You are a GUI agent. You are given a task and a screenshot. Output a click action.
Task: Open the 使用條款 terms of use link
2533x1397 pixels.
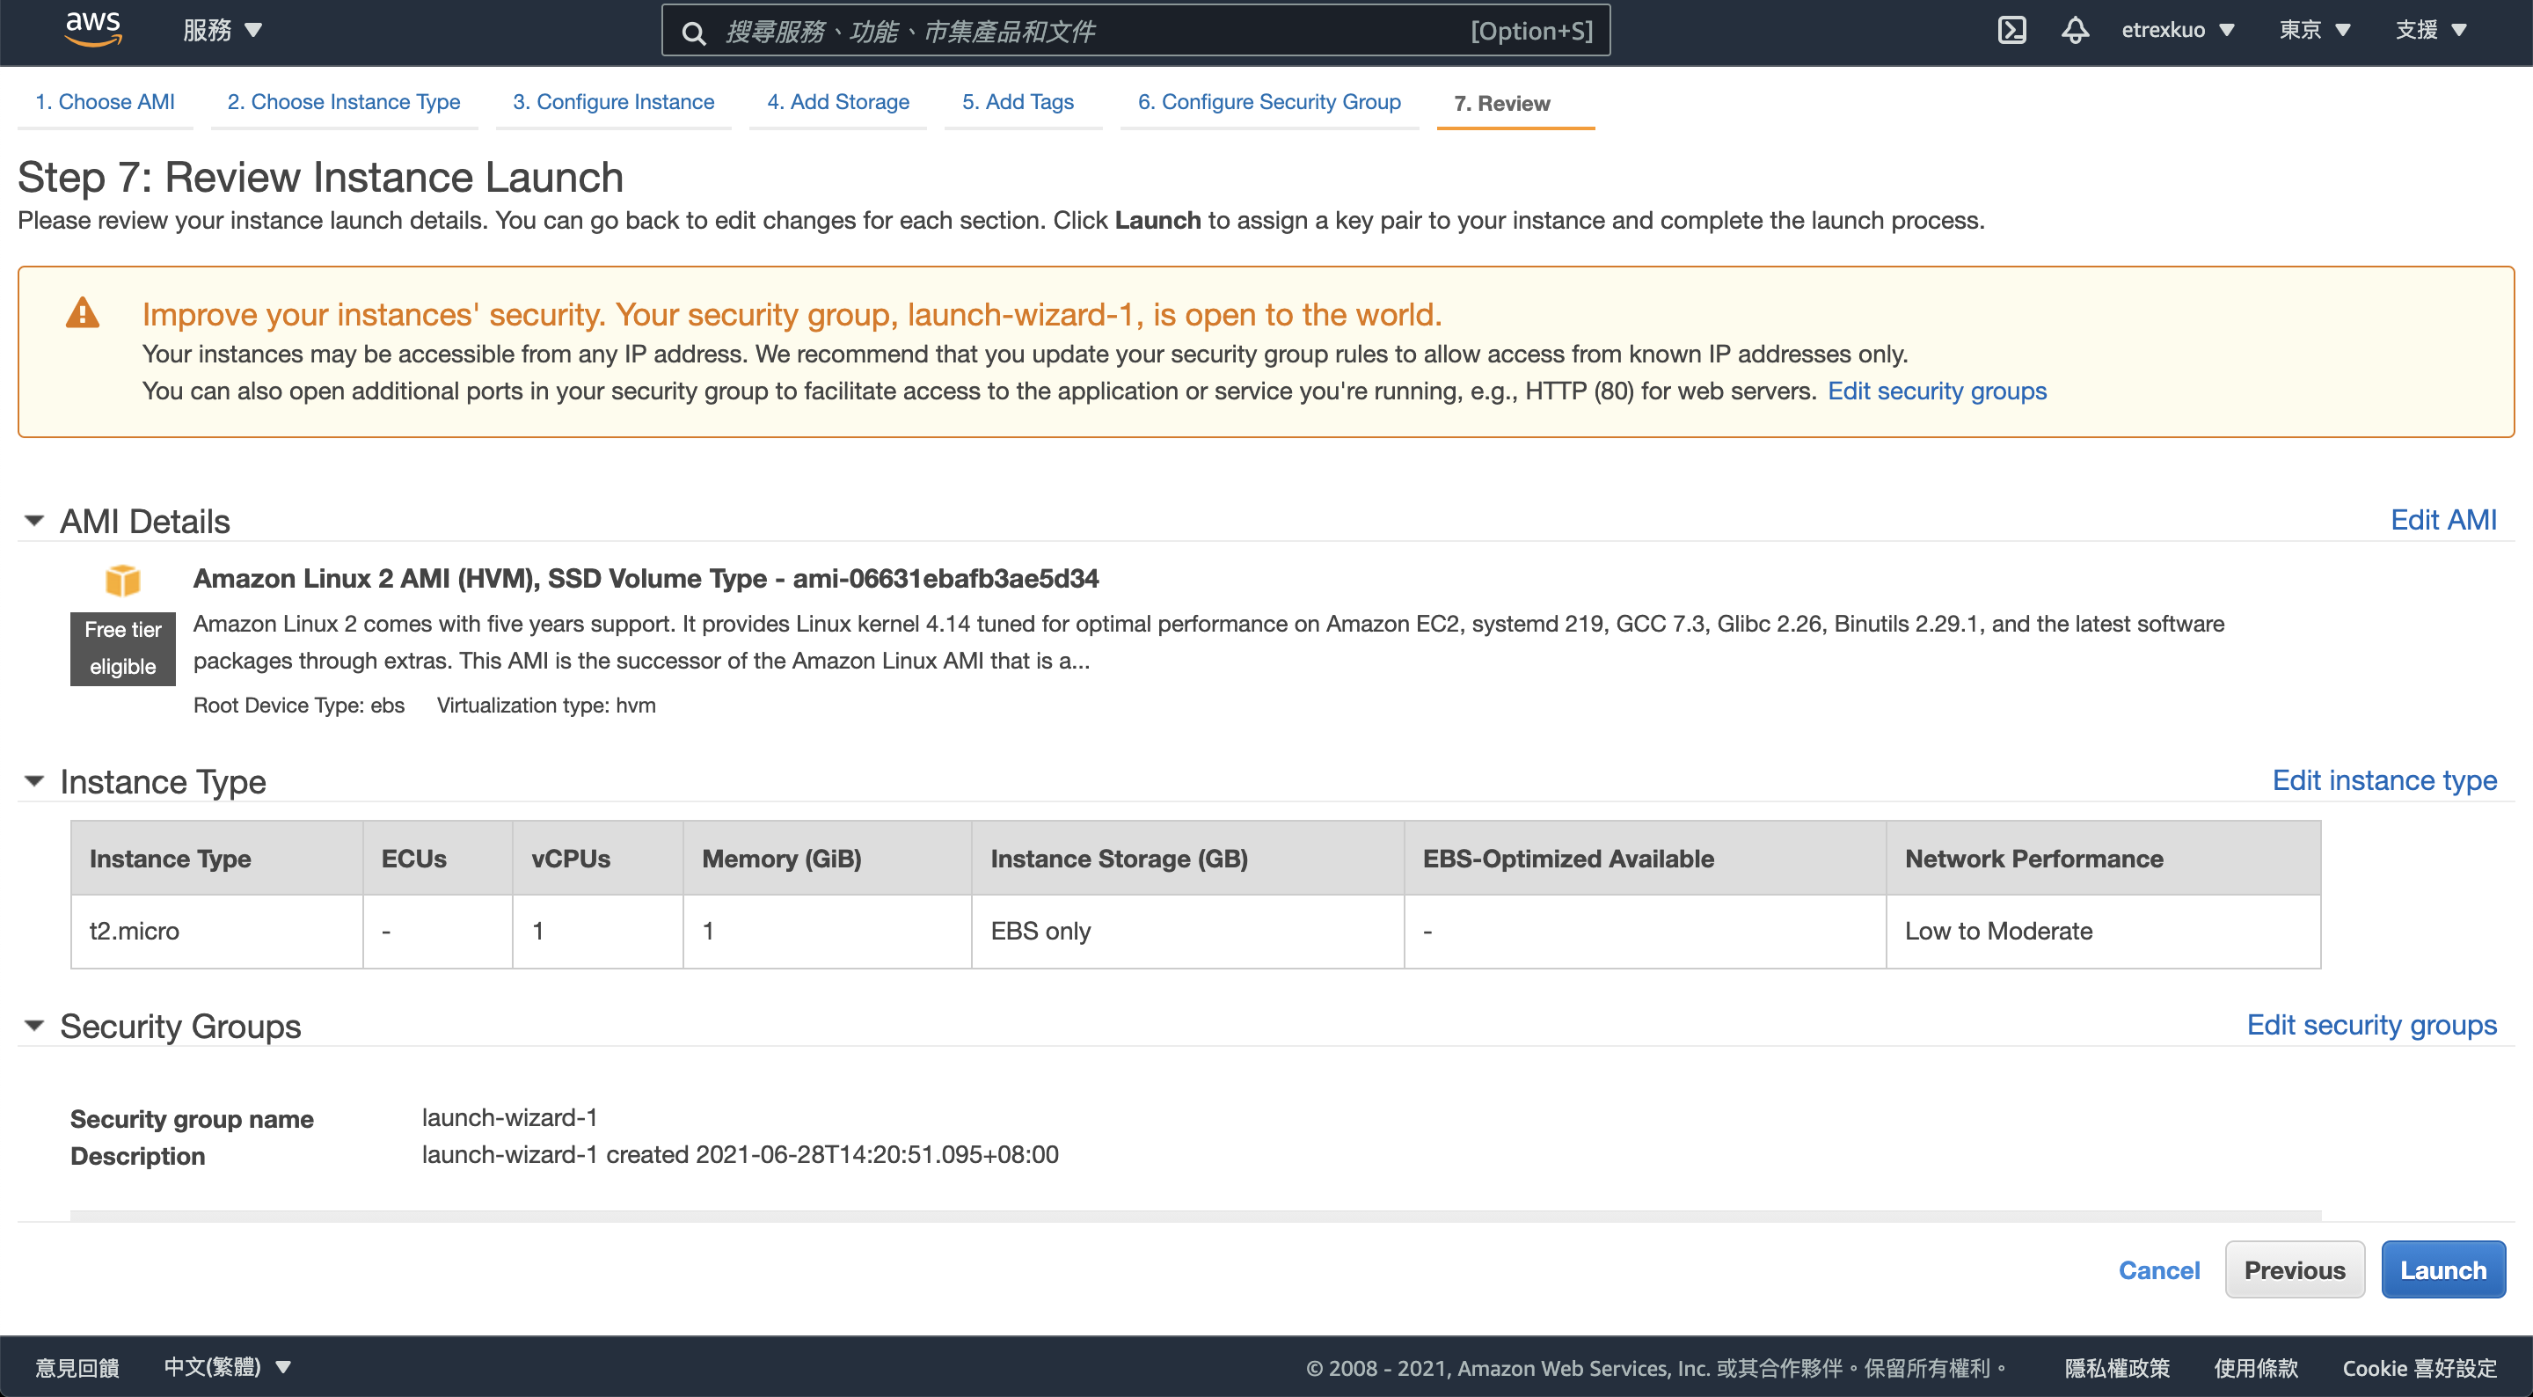(x=2256, y=1367)
